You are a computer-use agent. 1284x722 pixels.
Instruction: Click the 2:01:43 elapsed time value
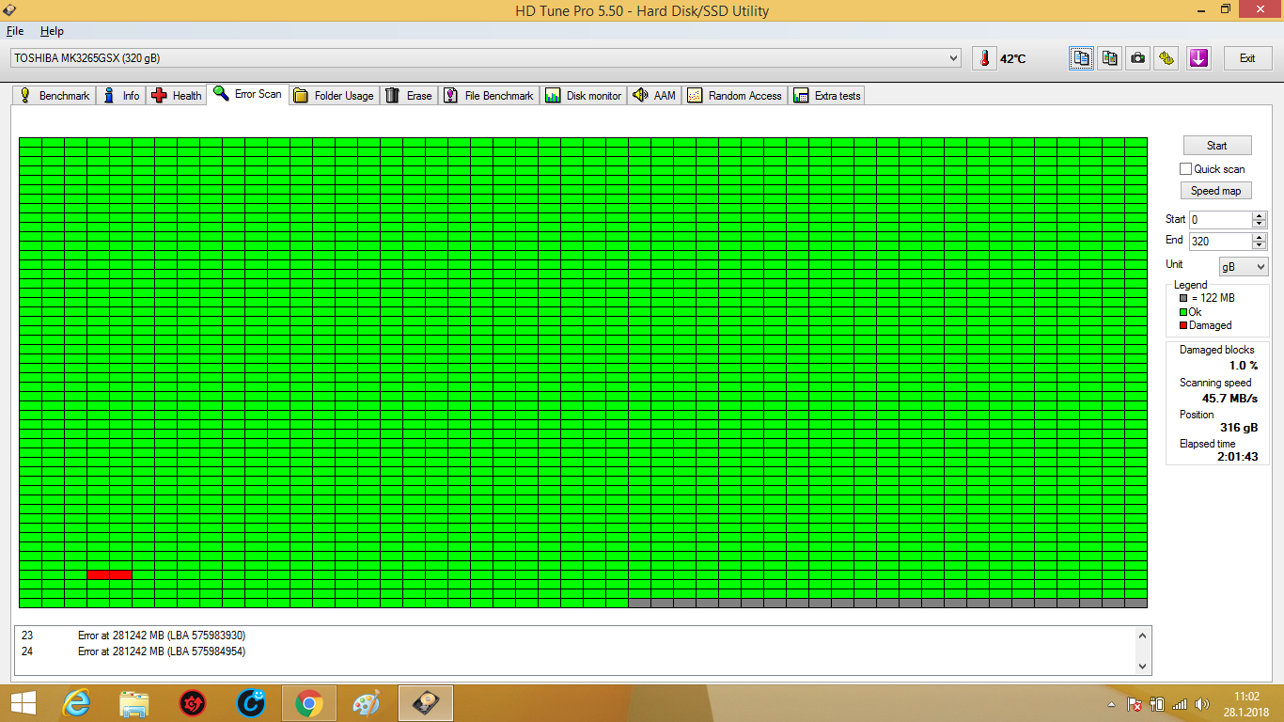point(1237,457)
